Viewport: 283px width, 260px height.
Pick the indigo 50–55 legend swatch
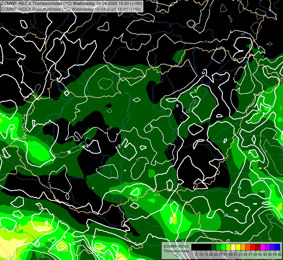pyautogui.click(x=273, y=247)
